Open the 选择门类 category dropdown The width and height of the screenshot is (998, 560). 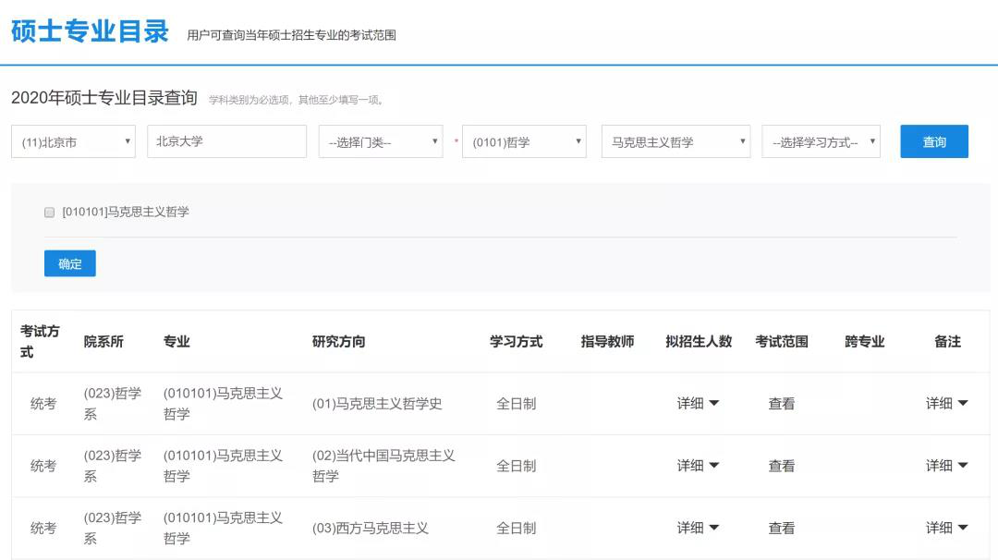click(381, 142)
